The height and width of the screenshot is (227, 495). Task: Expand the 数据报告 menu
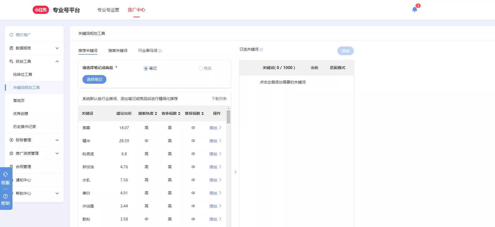point(57,48)
